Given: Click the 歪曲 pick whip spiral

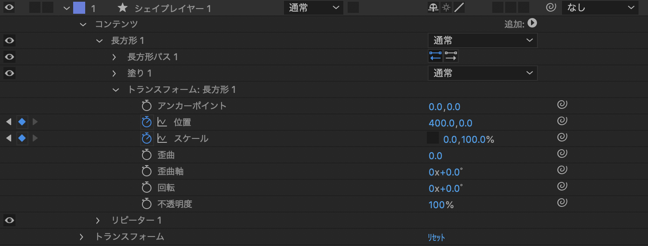Looking at the screenshot, I should (x=562, y=154).
